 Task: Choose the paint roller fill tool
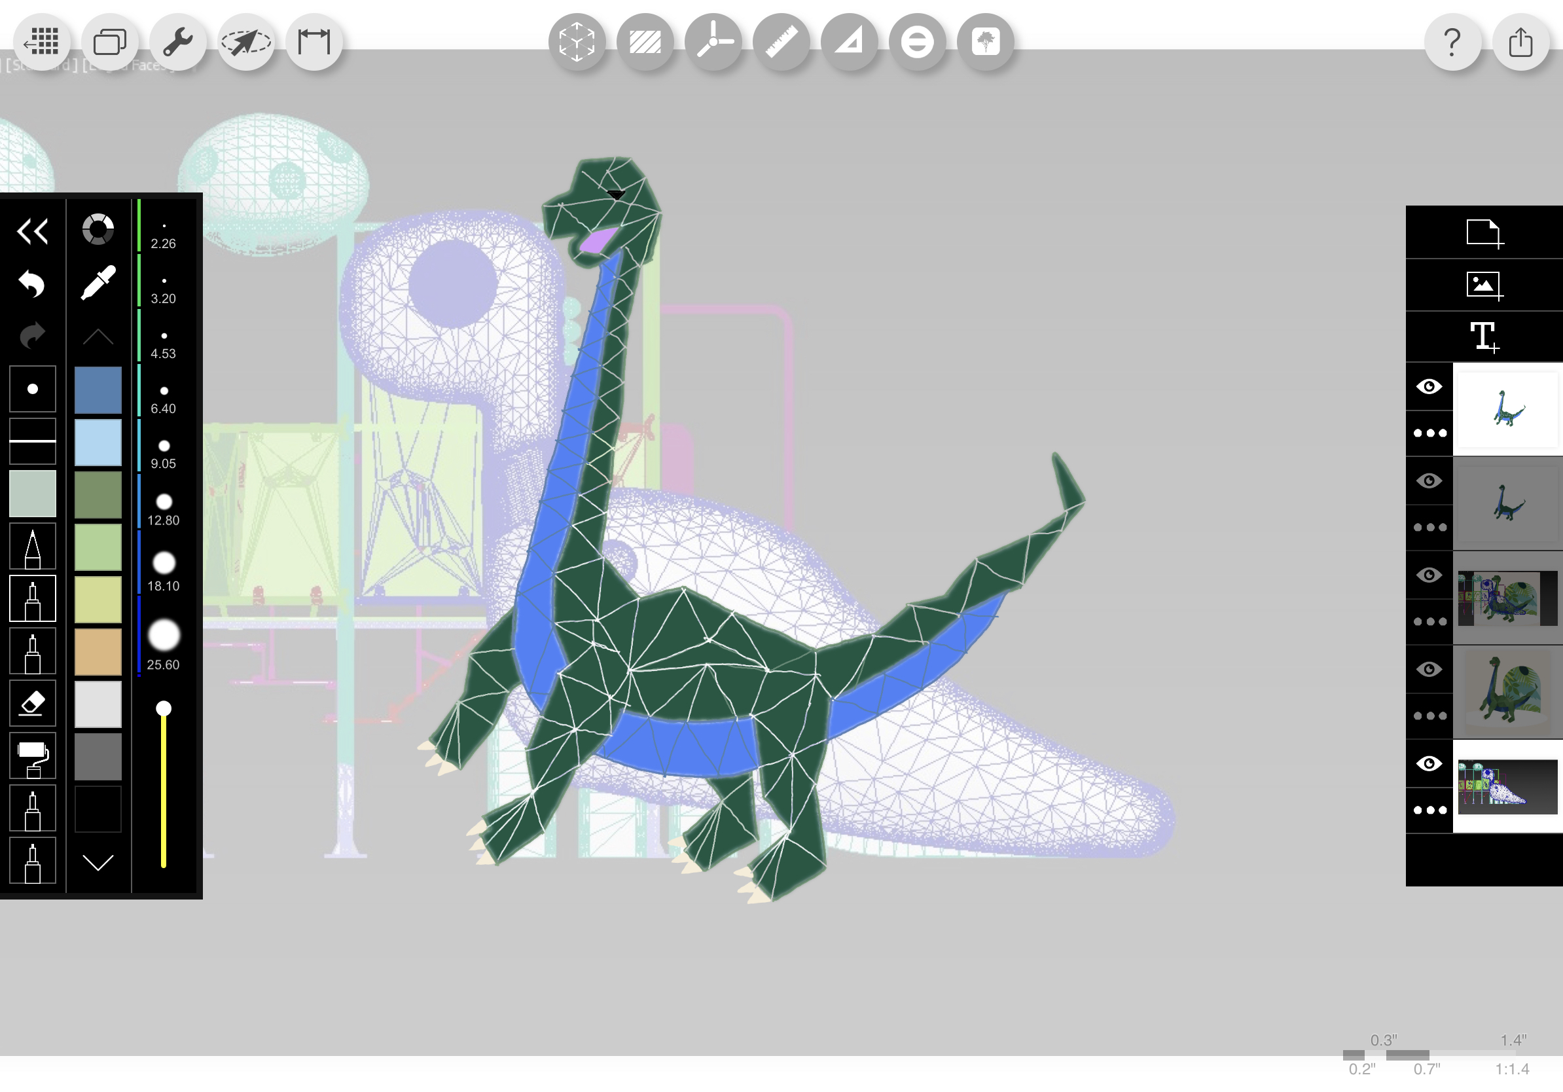pos(32,756)
